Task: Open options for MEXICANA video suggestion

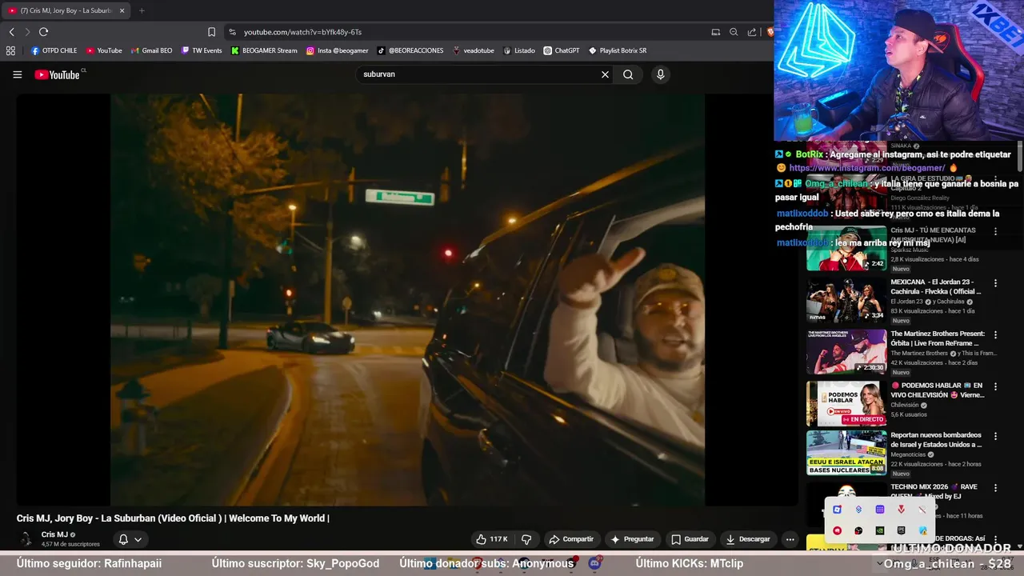Action: click(995, 283)
